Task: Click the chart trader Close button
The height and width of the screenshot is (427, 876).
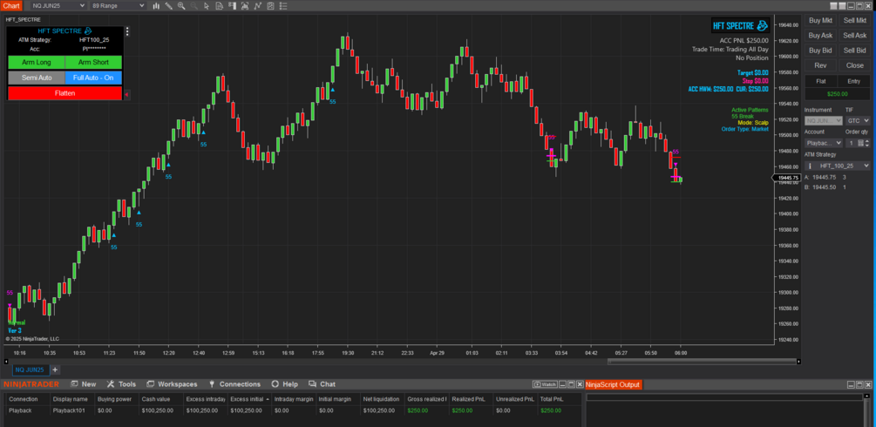Action: (x=855, y=65)
